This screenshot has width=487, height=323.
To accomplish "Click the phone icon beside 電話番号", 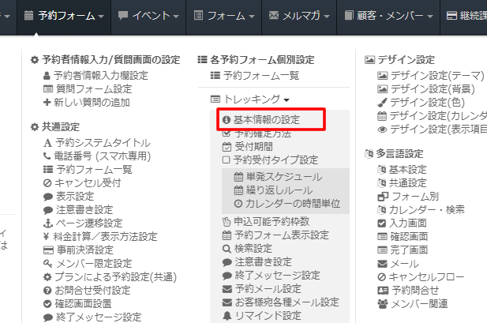I will click(47, 156).
